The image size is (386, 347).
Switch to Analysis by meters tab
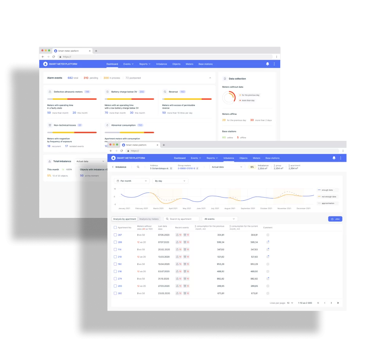coord(149,219)
